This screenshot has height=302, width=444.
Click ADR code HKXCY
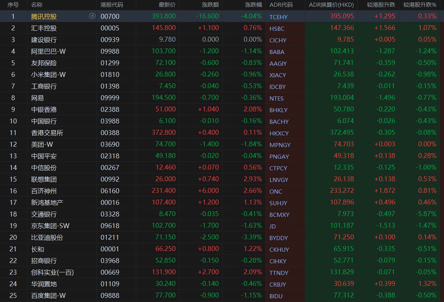coord(279,133)
